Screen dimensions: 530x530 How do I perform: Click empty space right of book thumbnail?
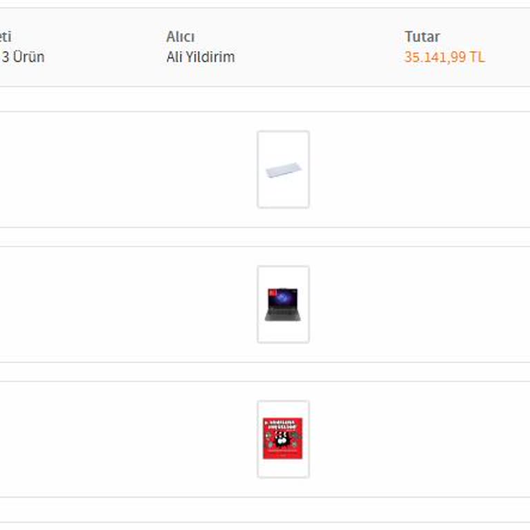pyautogui.click(x=414, y=439)
